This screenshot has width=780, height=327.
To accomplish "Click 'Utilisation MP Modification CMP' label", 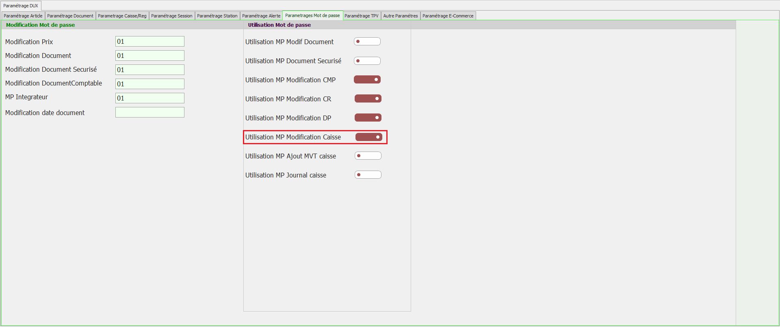I will 290,80.
